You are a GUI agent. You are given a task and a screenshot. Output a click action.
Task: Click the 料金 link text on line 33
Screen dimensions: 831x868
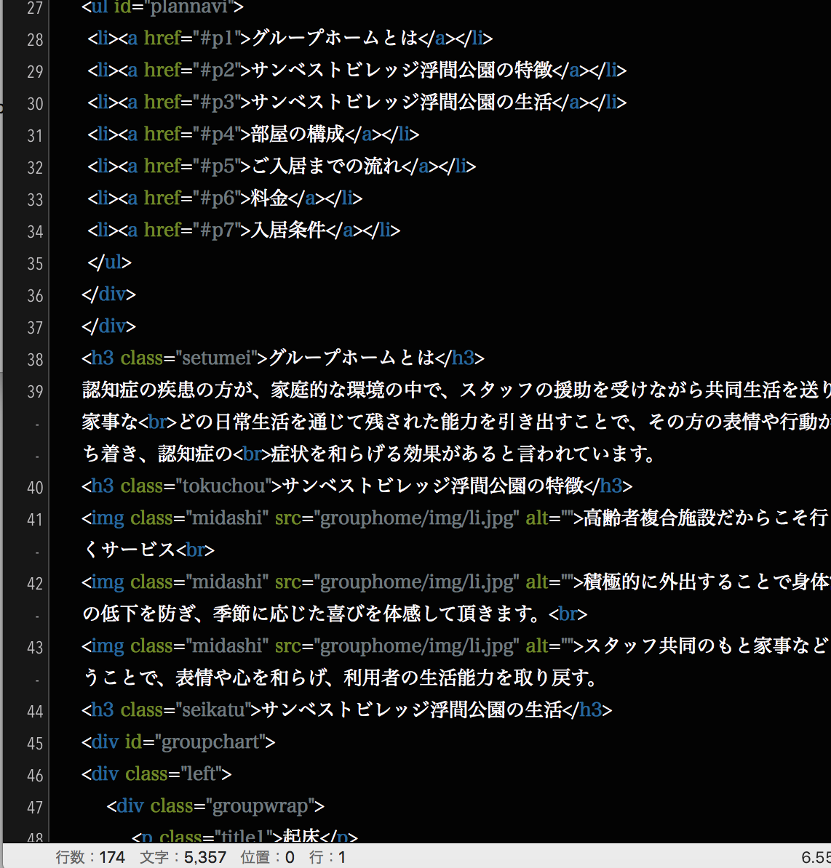click(x=269, y=198)
